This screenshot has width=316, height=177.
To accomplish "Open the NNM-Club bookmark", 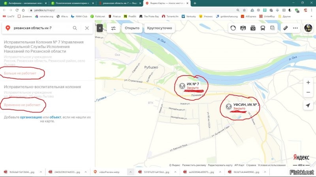I will [79, 17].
